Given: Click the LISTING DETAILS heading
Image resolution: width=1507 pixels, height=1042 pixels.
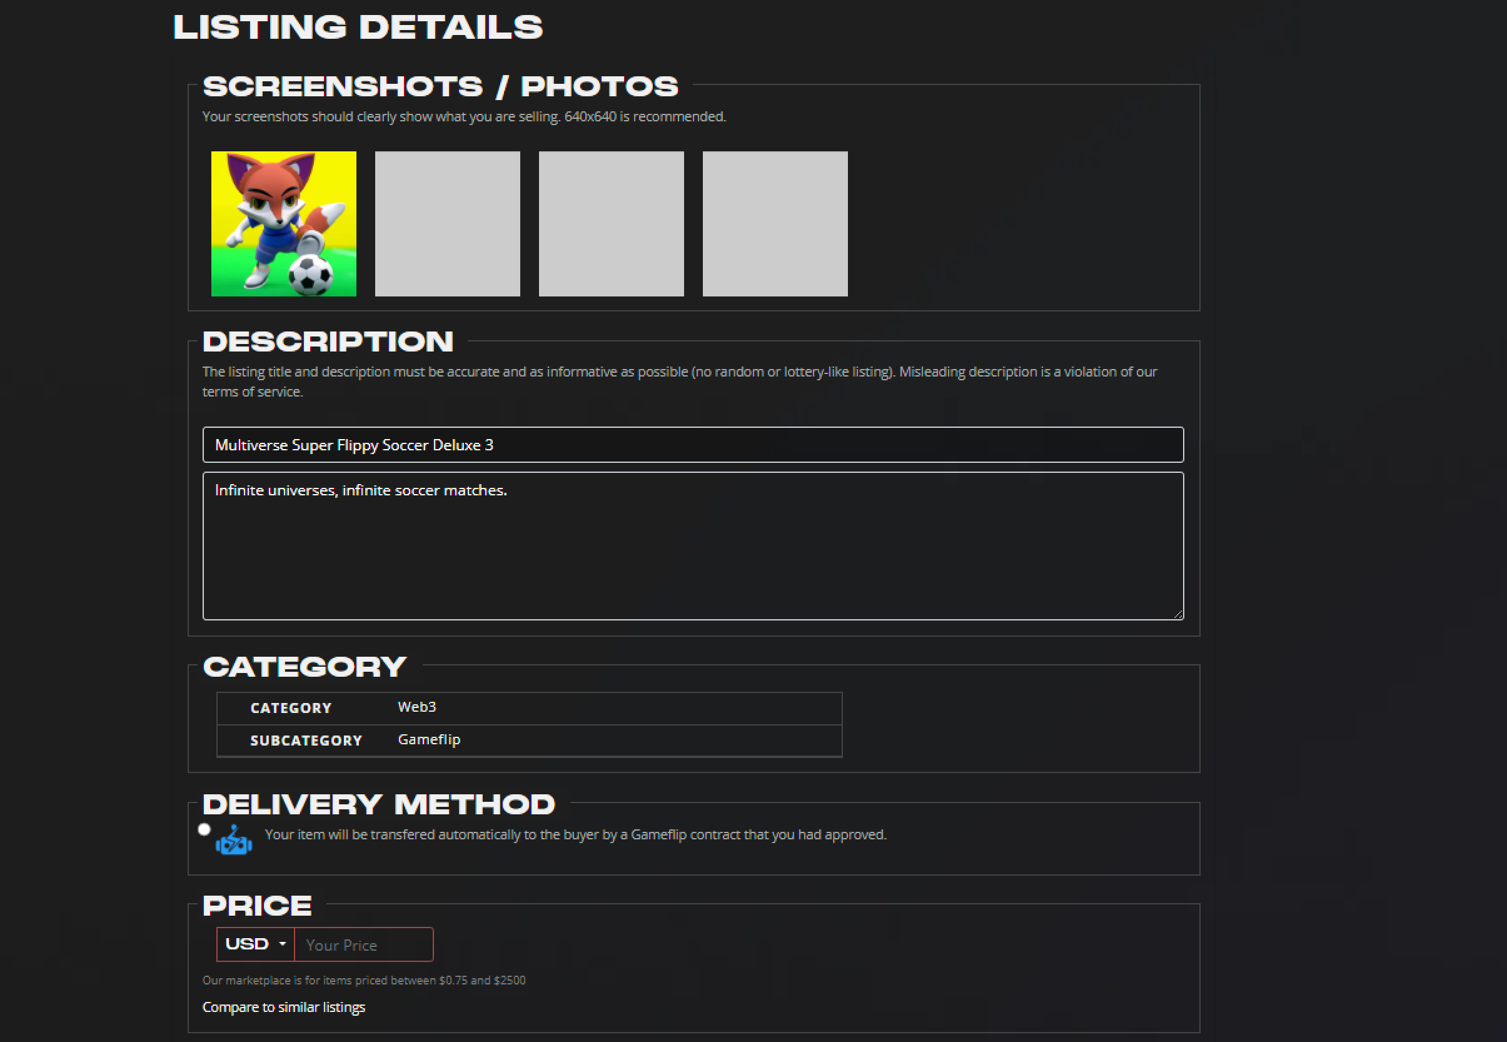Looking at the screenshot, I should 358,28.
